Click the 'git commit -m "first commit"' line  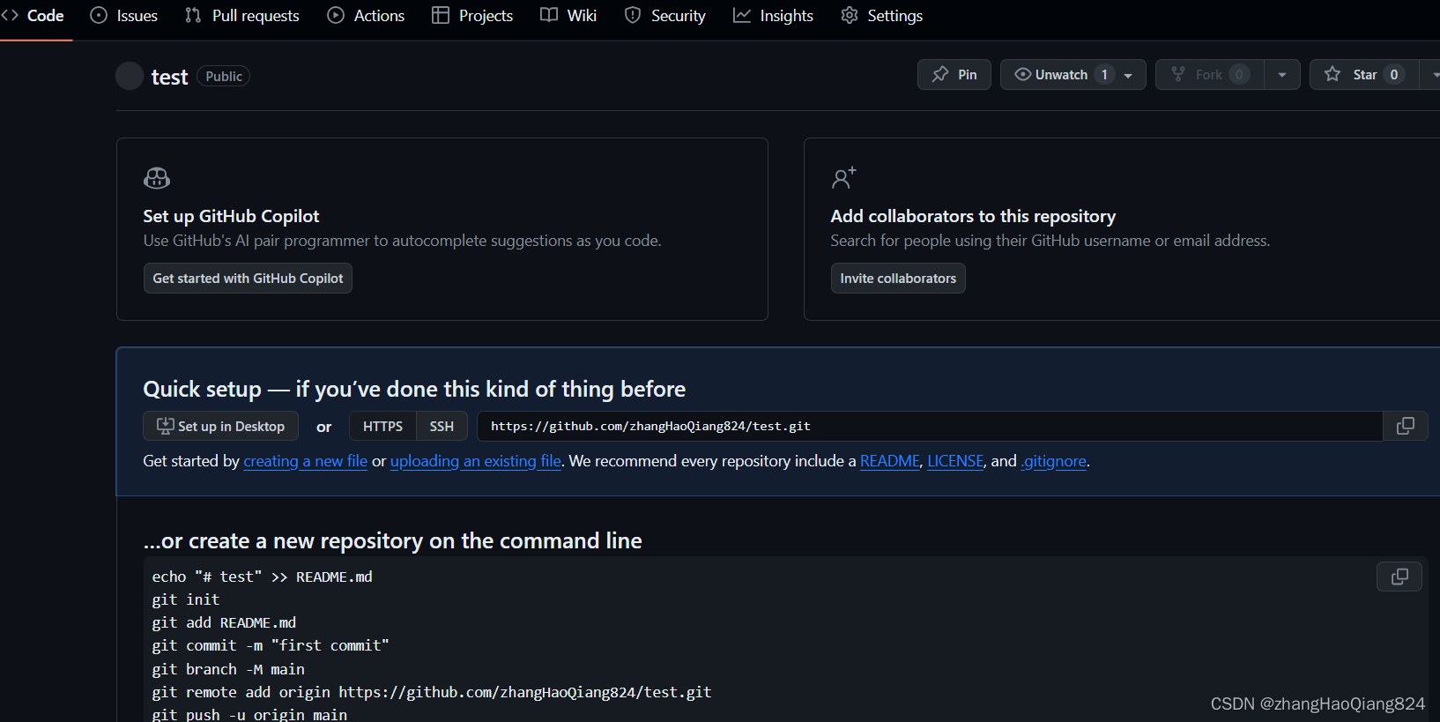click(x=271, y=646)
